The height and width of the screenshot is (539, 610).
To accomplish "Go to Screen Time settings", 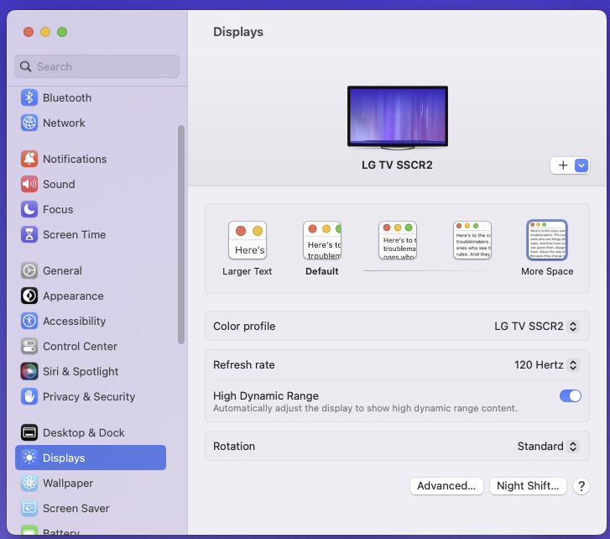I will coord(91,235).
